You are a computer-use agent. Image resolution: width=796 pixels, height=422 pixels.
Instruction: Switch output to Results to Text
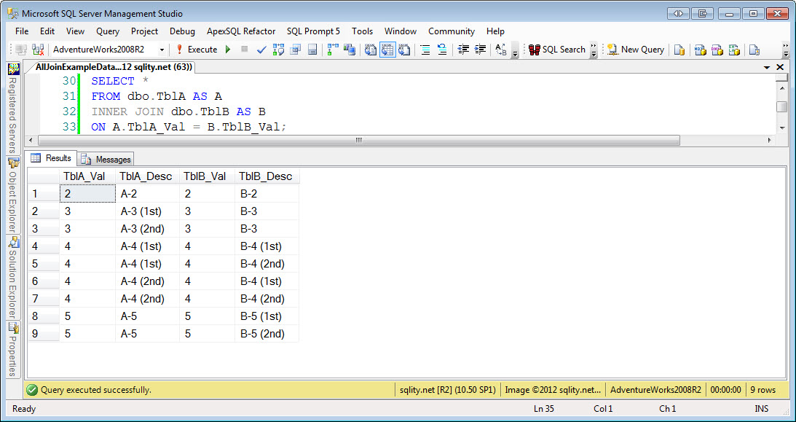coord(371,50)
